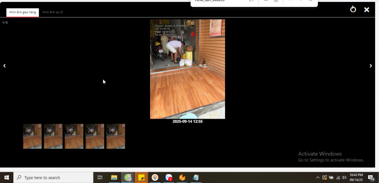Image resolution: width=379 pixels, height=183 pixels.
Task: Click the 1 / 5 image counter
Action: [5, 23]
